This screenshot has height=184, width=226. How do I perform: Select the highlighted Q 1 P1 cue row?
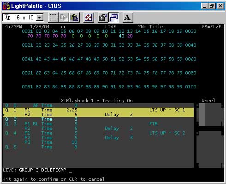coord(98,110)
